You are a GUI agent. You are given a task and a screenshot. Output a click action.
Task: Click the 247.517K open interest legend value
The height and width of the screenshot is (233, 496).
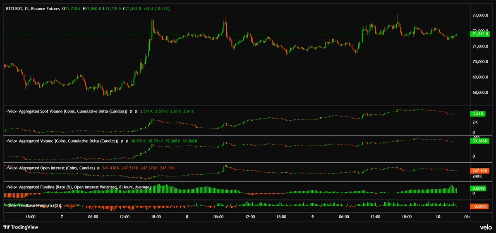130,168
